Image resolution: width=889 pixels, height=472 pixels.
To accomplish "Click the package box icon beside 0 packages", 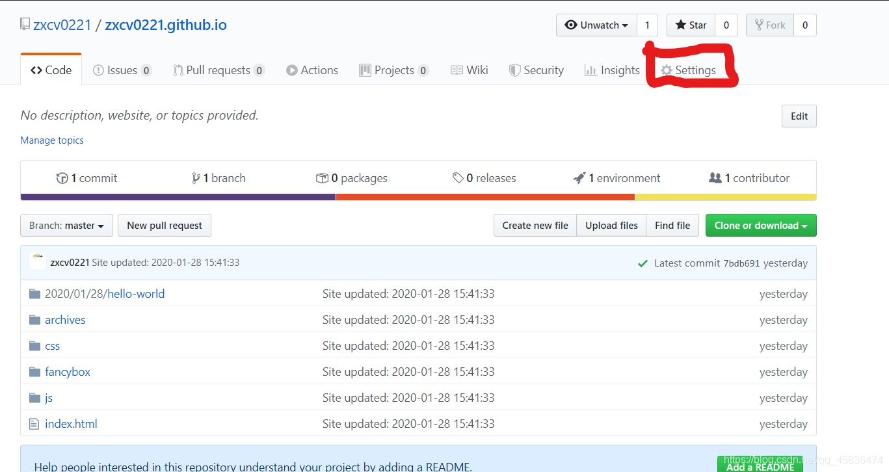I will (322, 178).
